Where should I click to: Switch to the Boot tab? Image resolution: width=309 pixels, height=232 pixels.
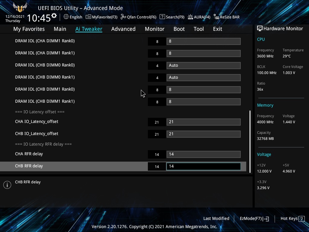click(179, 29)
